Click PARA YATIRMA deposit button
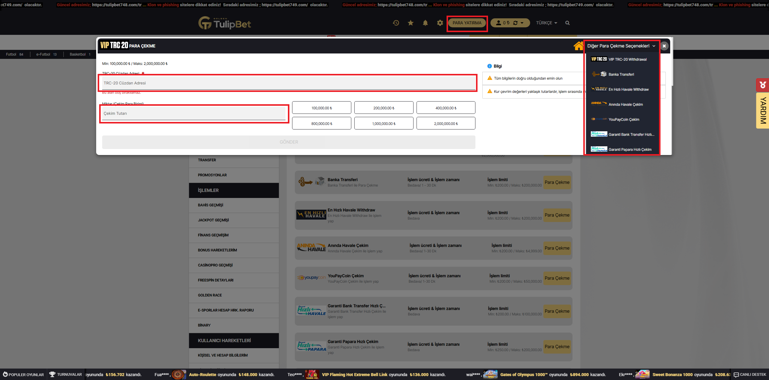Viewport: 769px width, 380px height. (467, 23)
